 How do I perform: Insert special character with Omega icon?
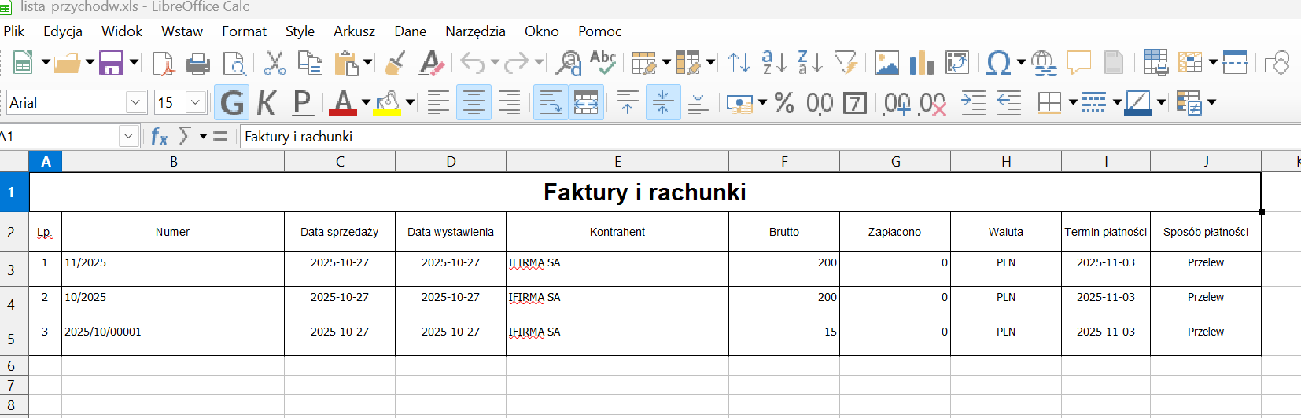(x=997, y=63)
